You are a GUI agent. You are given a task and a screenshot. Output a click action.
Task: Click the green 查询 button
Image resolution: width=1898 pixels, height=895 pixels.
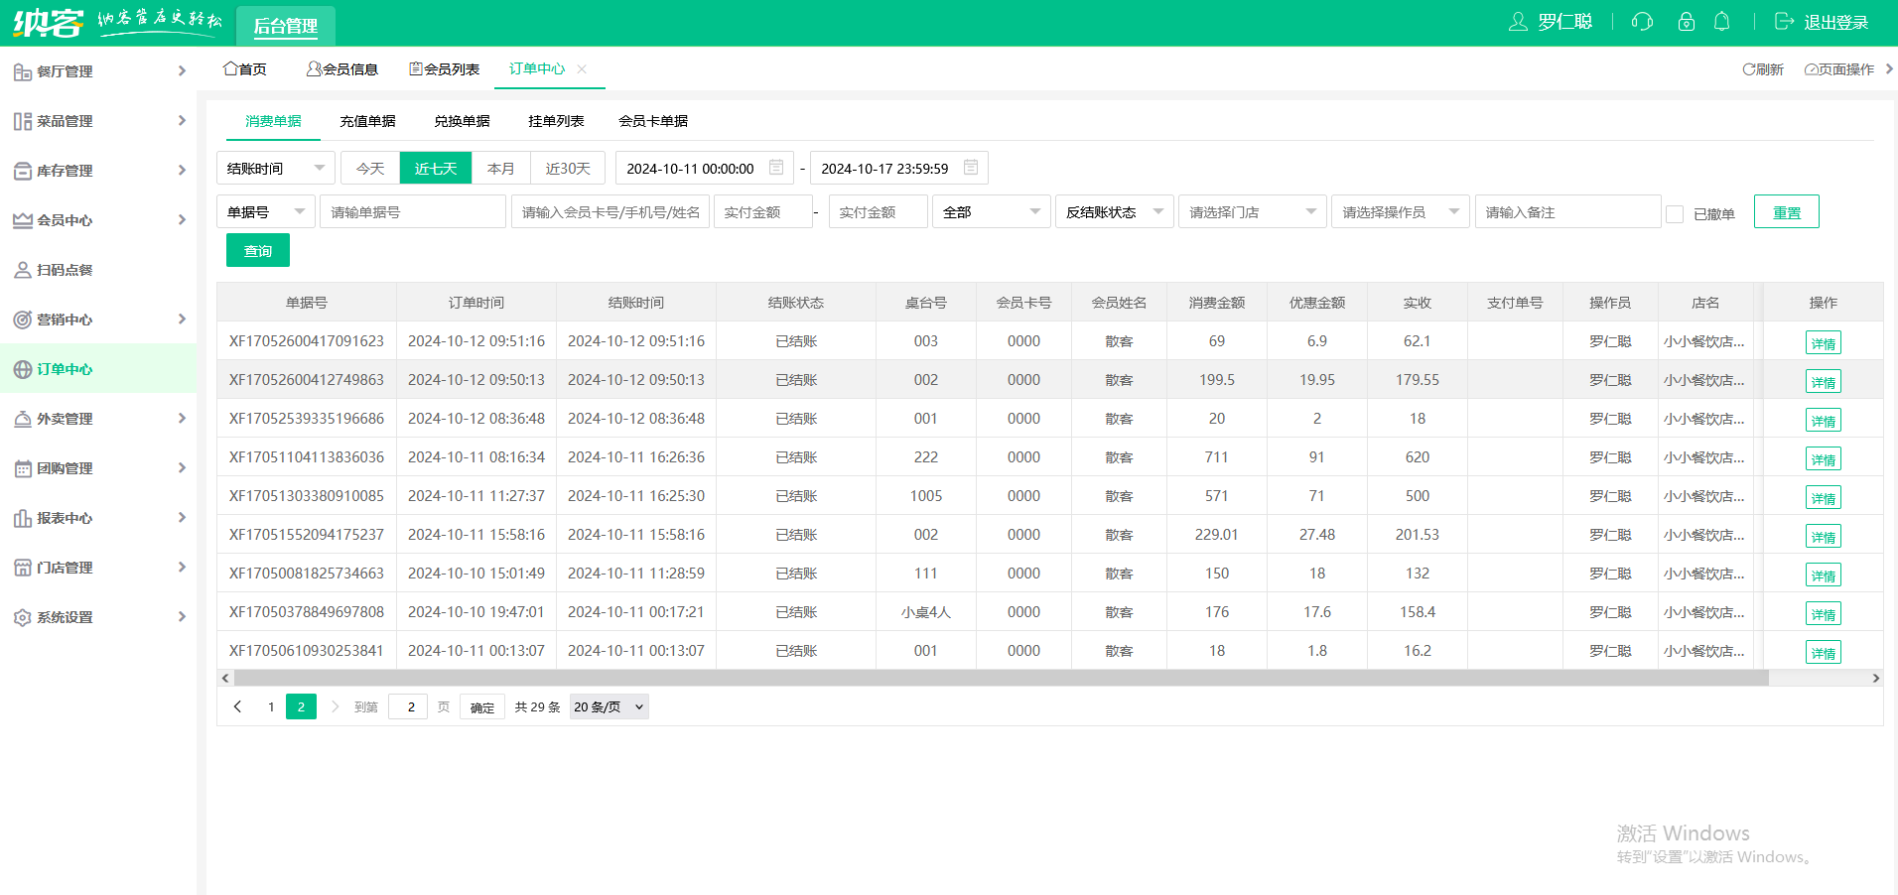tap(258, 250)
